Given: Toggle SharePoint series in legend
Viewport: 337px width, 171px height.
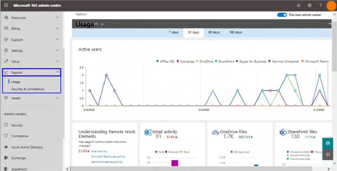Looking at the screenshot, I should pos(224,62).
